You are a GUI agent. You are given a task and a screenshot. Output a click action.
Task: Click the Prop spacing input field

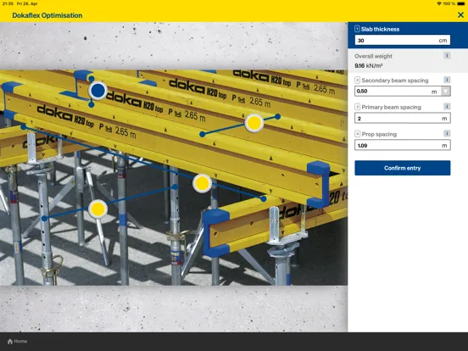tap(403, 145)
